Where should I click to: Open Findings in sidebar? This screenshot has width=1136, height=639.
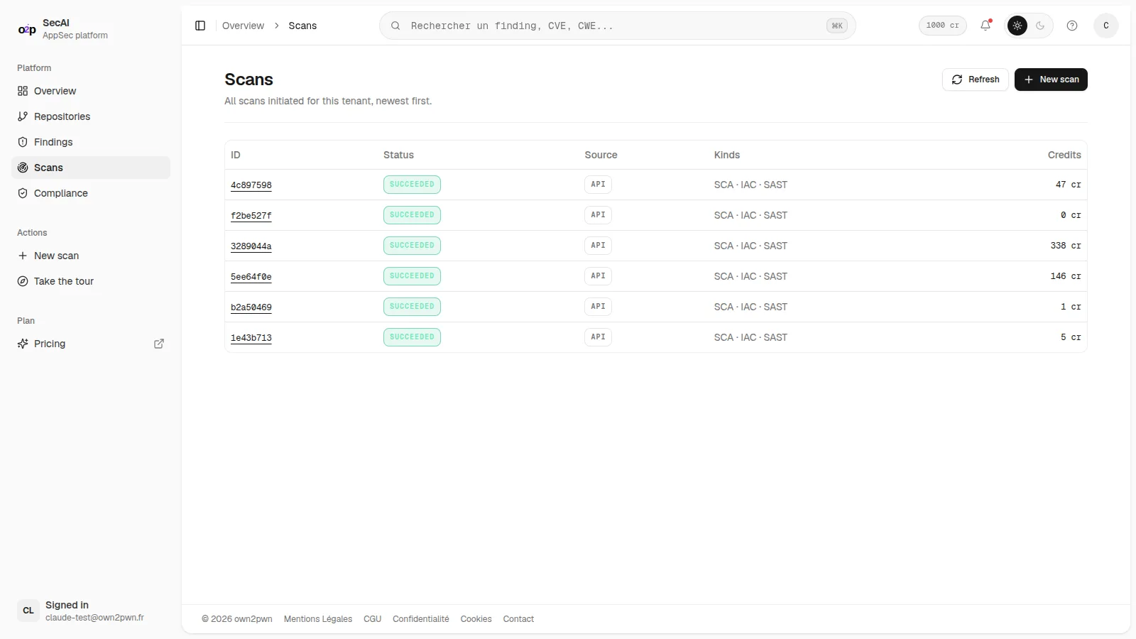tap(91, 142)
